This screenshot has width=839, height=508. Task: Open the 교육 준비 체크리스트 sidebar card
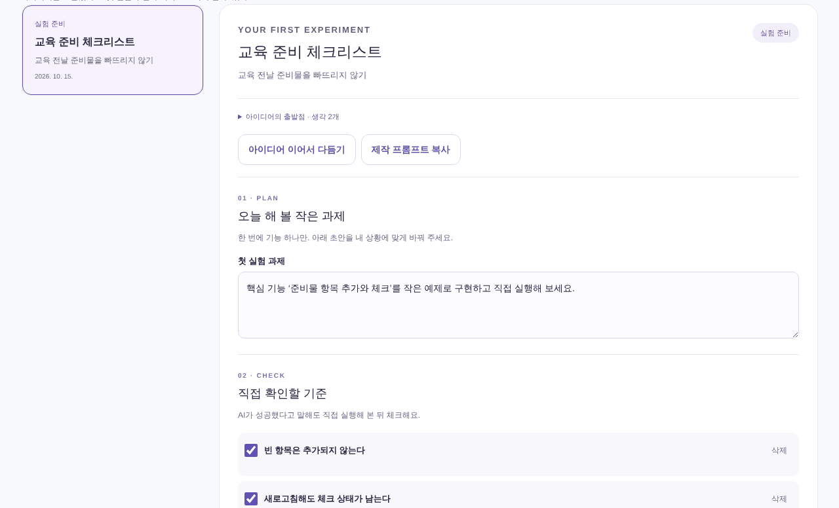click(x=113, y=50)
